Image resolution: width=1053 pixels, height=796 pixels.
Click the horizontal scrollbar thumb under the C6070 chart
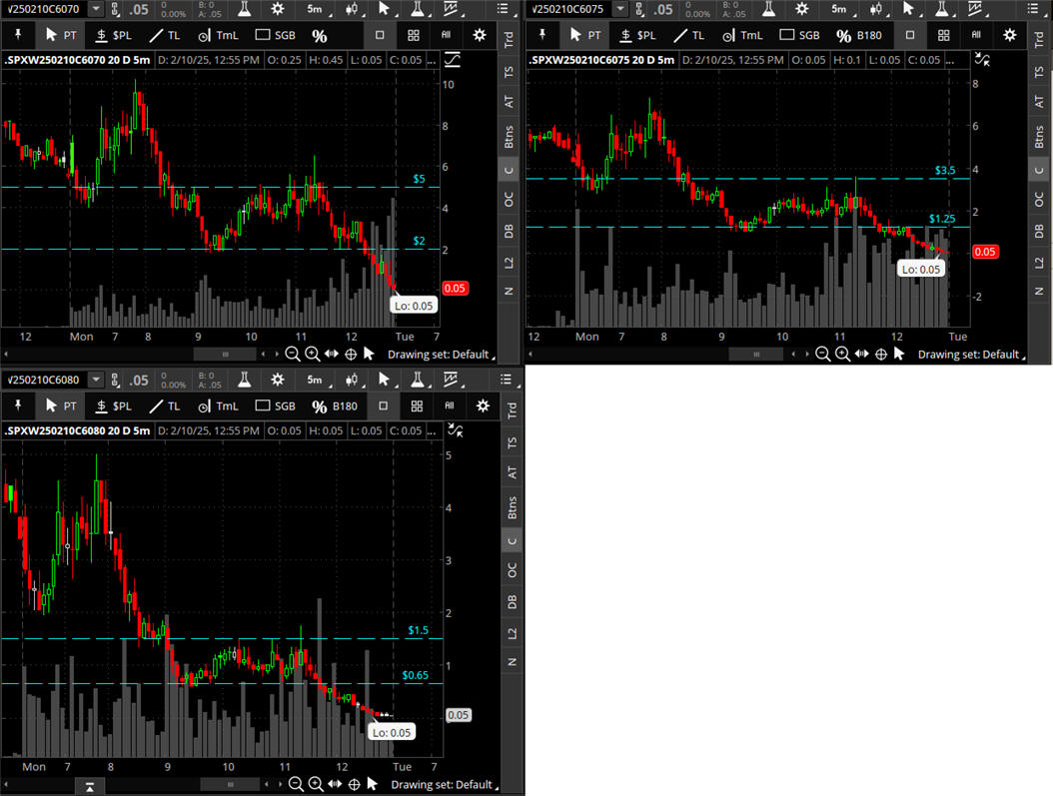[x=225, y=354]
